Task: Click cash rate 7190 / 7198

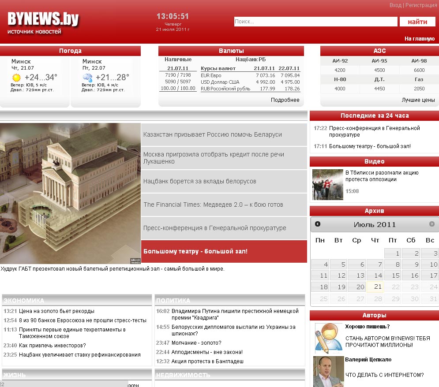Action: click(178, 75)
